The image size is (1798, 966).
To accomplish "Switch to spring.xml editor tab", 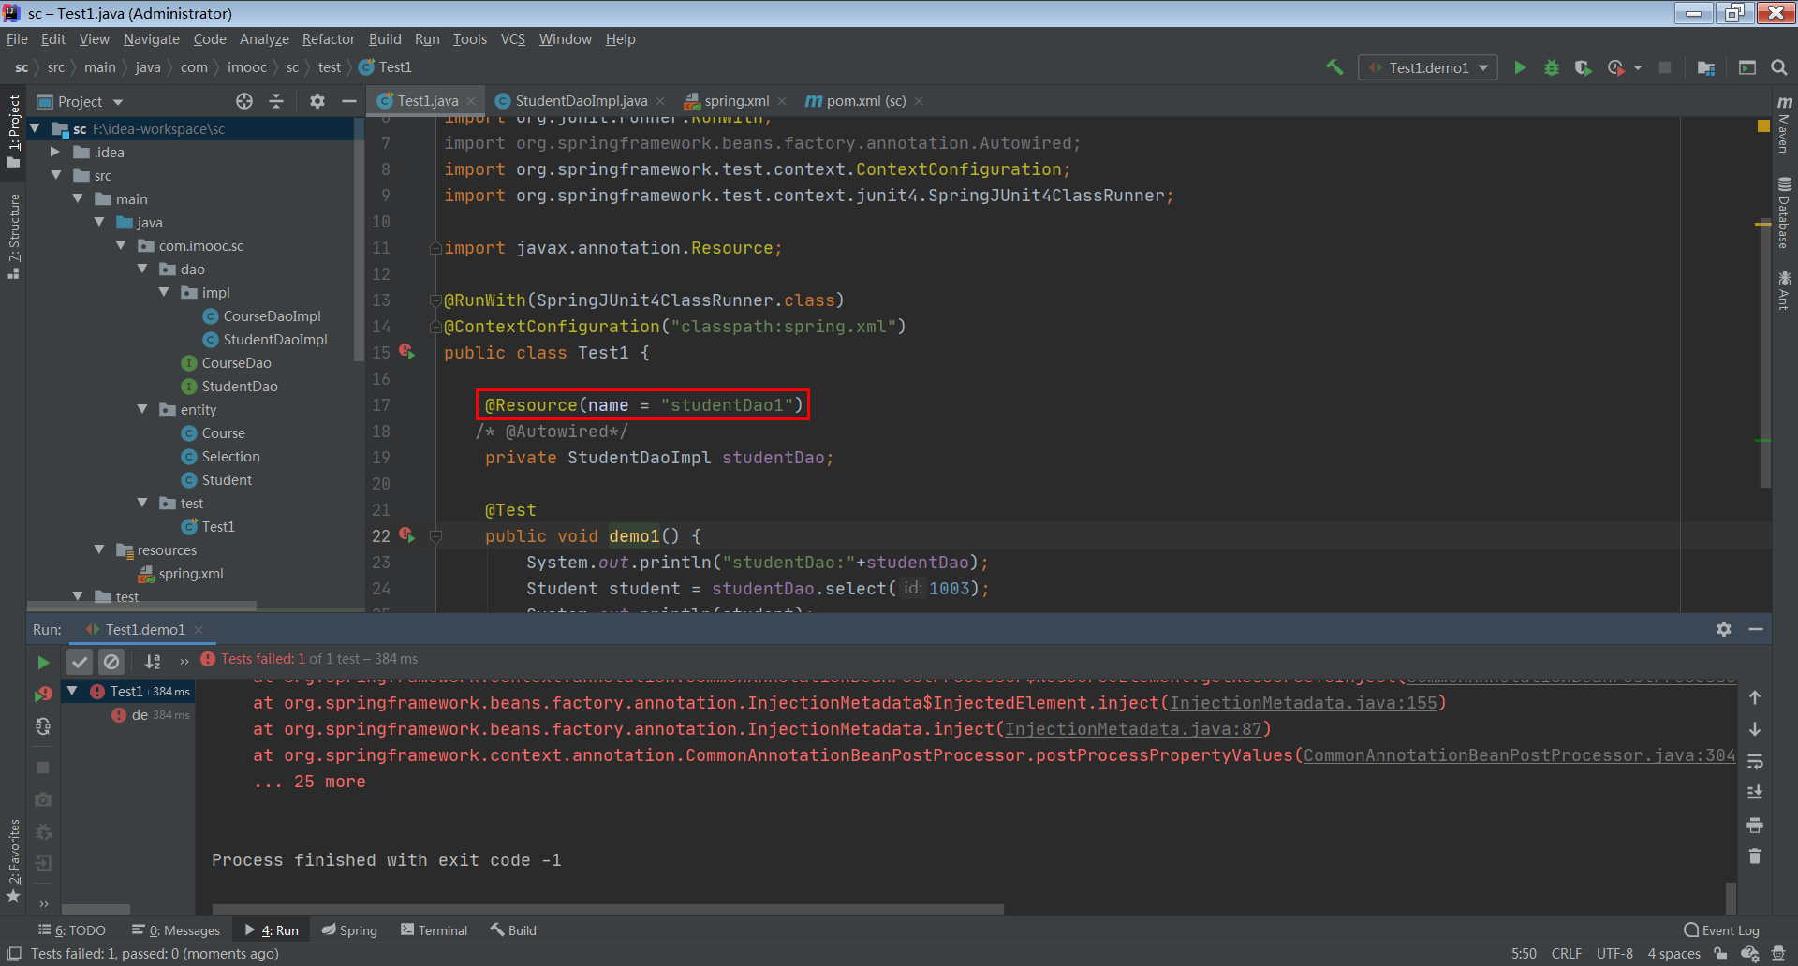I will (737, 101).
